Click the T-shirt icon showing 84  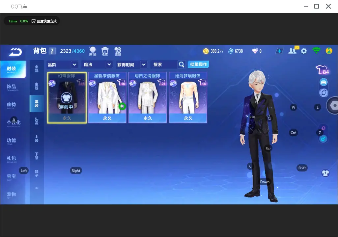[x=322, y=69]
